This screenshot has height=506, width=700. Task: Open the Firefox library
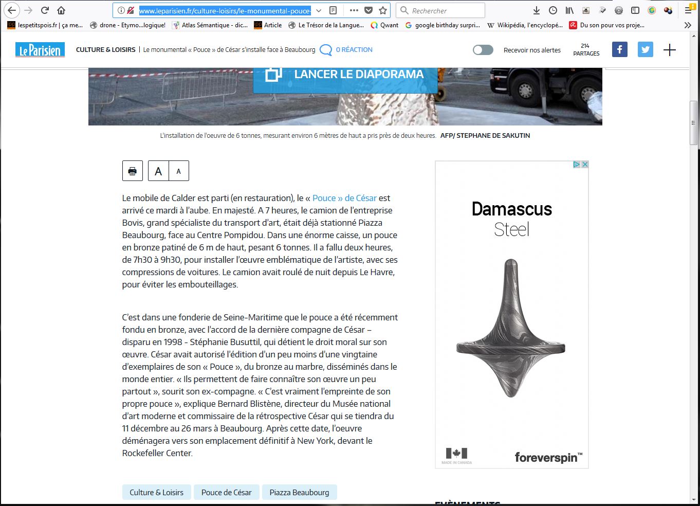click(x=569, y=10)
